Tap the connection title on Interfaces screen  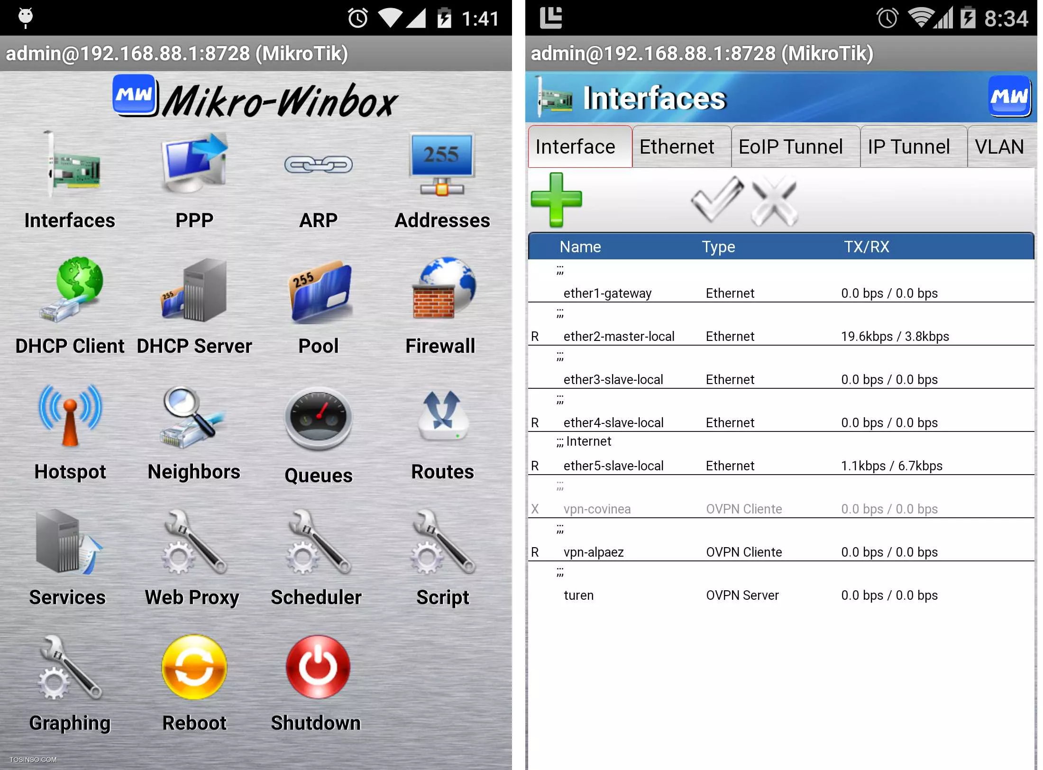[702, 54]
